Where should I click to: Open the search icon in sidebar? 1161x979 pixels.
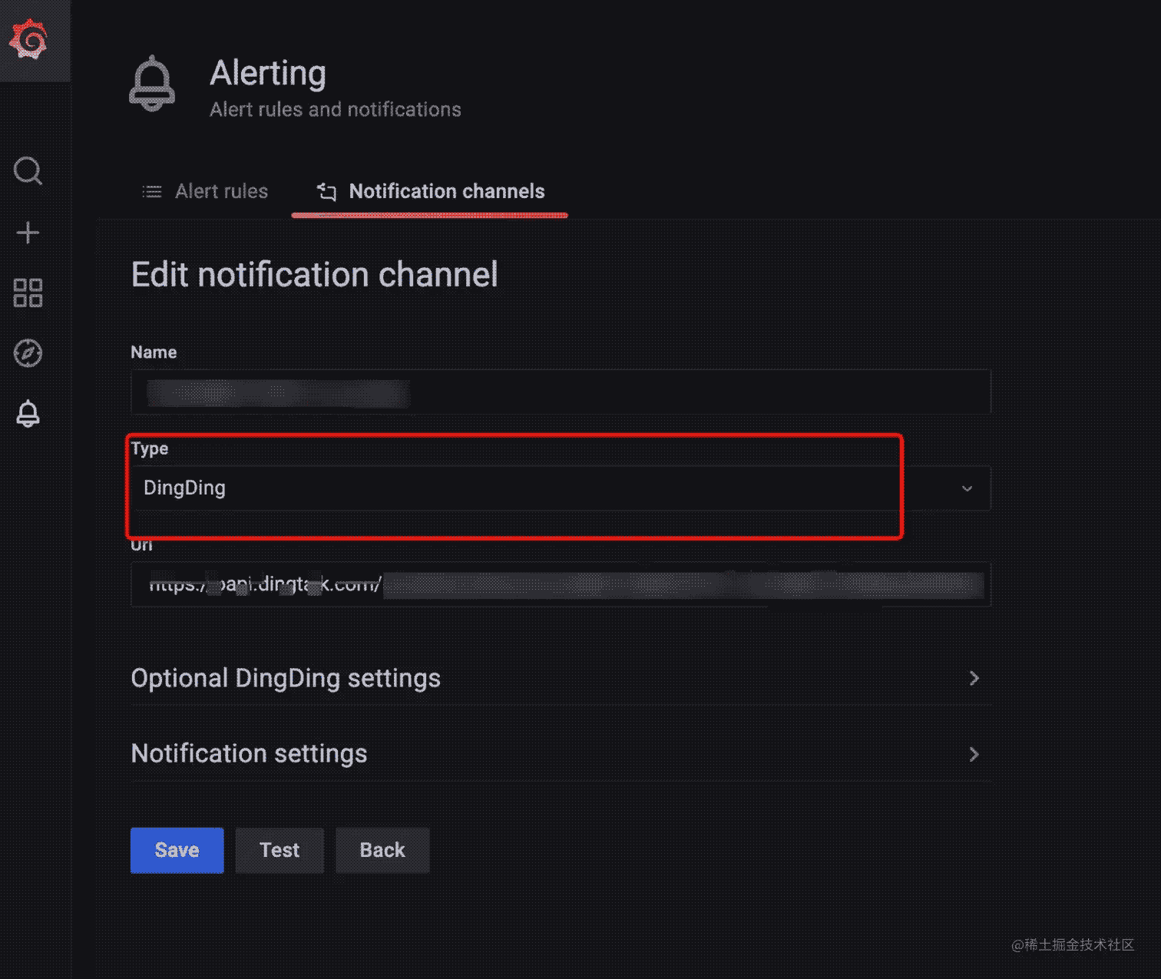28,170
